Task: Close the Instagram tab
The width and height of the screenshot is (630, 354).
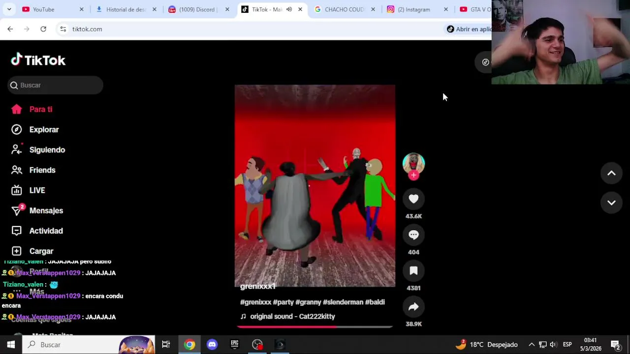Action: click(x=446, y=9)
